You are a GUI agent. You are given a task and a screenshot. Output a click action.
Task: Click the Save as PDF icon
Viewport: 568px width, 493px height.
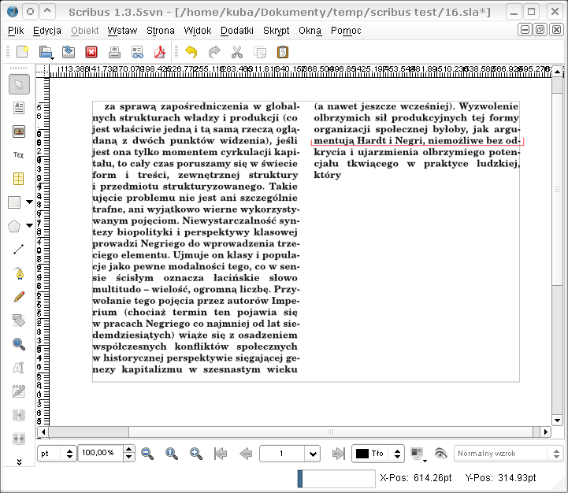click(160, 52)
